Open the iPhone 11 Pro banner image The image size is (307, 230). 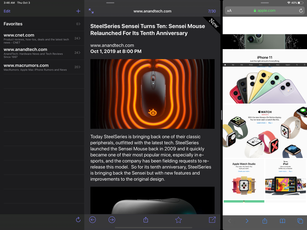(265, 41)
